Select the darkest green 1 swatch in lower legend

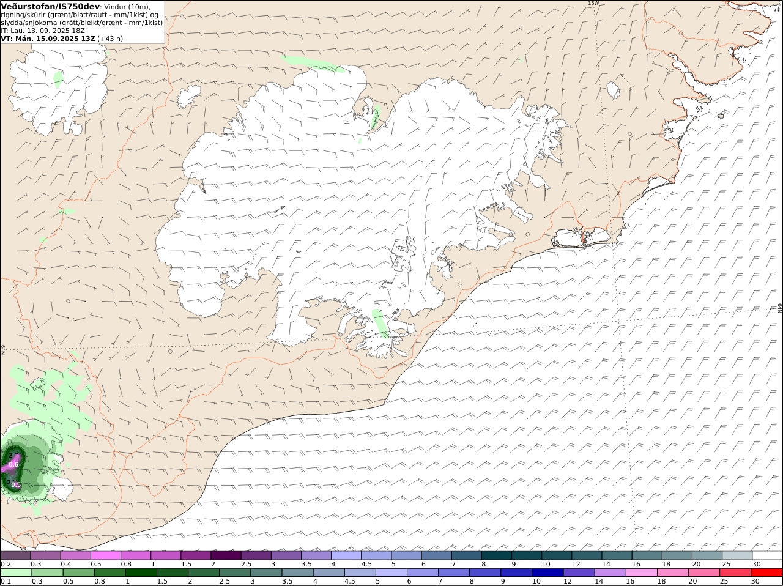[141, 573]
